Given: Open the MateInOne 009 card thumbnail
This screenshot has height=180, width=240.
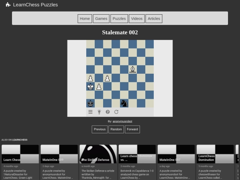Looking at the screenshot, I should pos(59,154).
